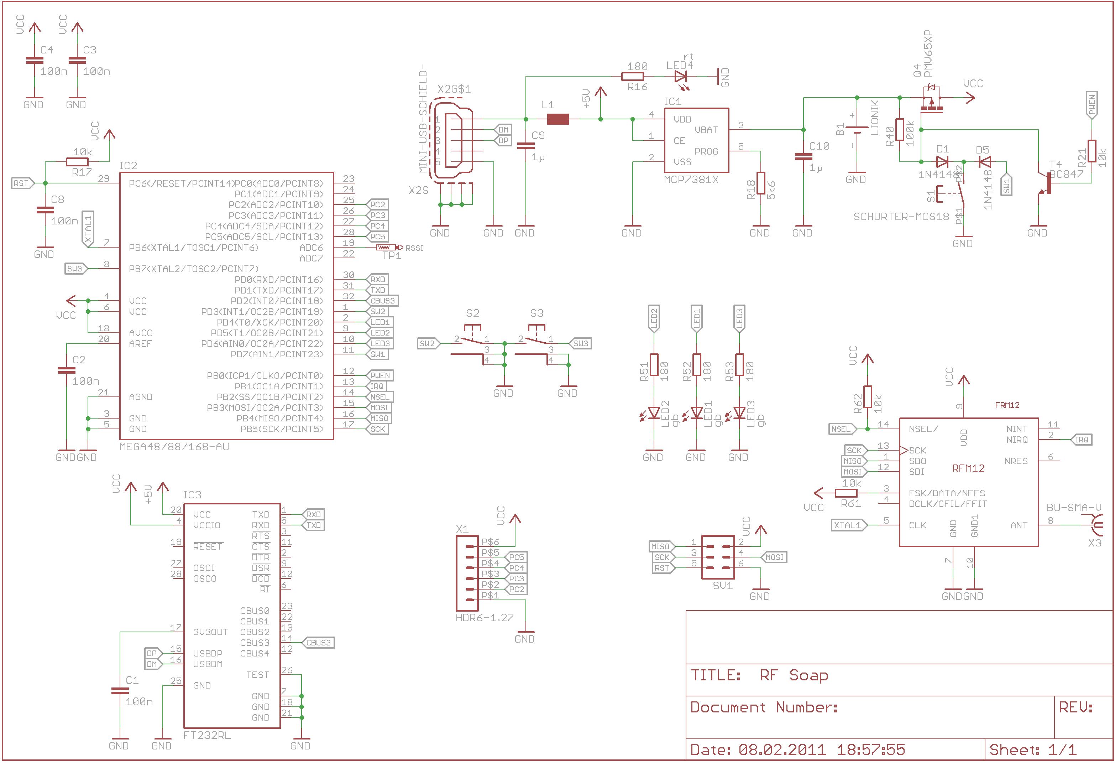Click the MOSI label at SV1 header

[x=774, y=557]
